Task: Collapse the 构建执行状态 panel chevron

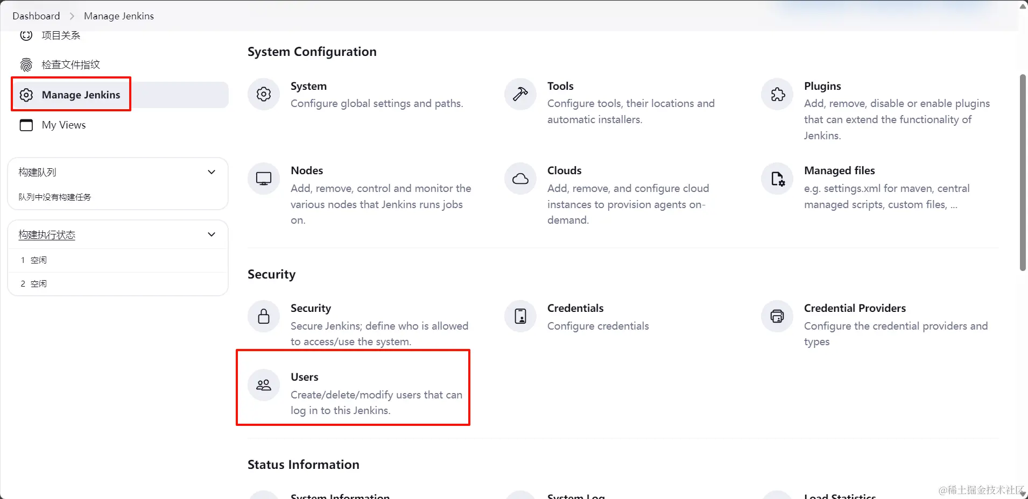Action: click(212, 234)
